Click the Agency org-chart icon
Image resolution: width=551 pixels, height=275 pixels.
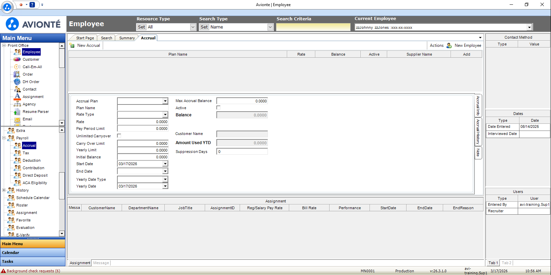click(17, 104)
